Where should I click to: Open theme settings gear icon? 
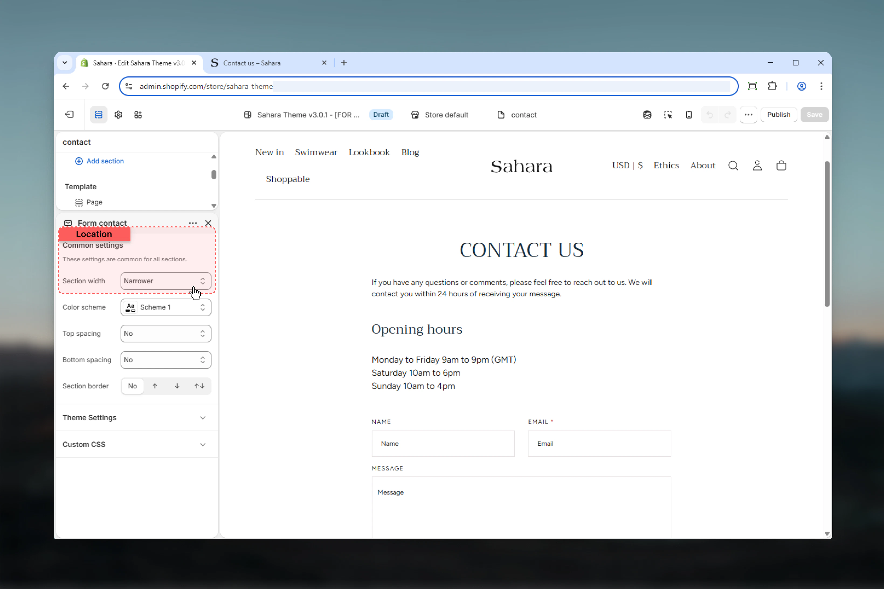click(118, 115)
